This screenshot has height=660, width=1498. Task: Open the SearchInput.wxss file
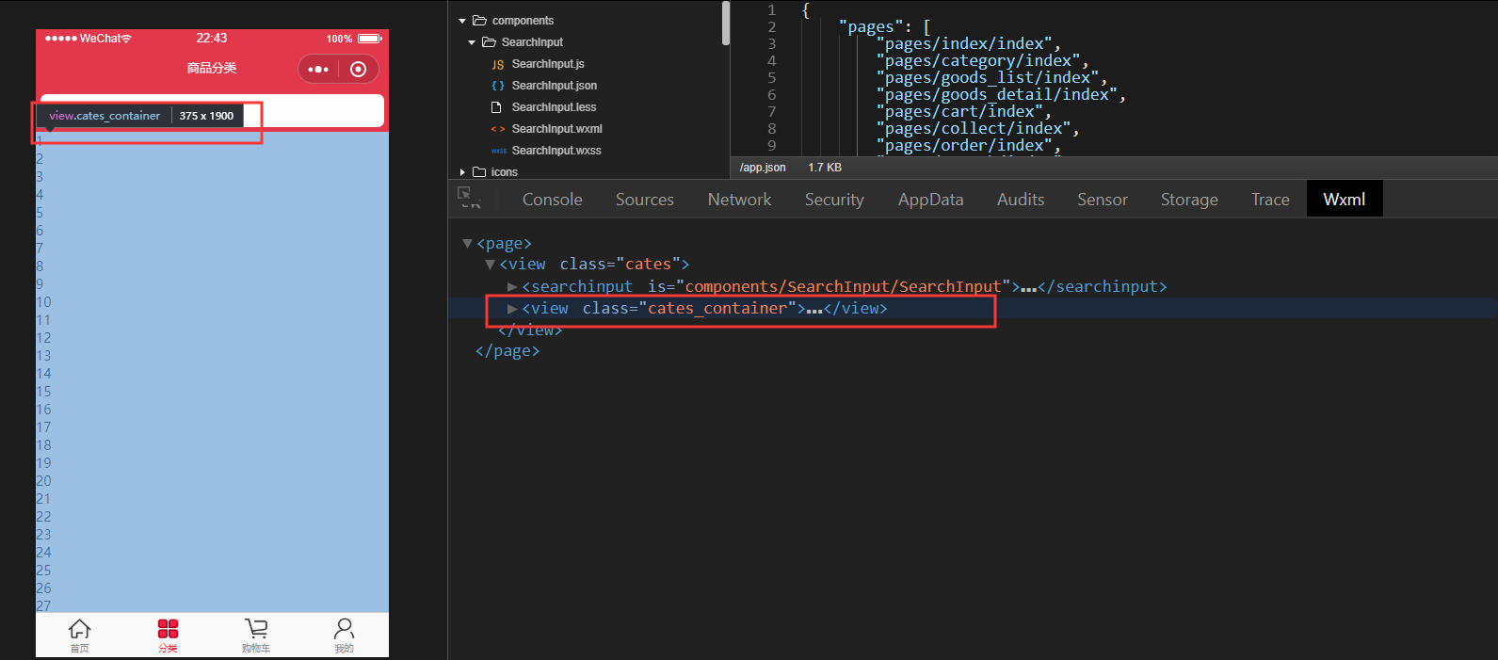coord(556,151)
